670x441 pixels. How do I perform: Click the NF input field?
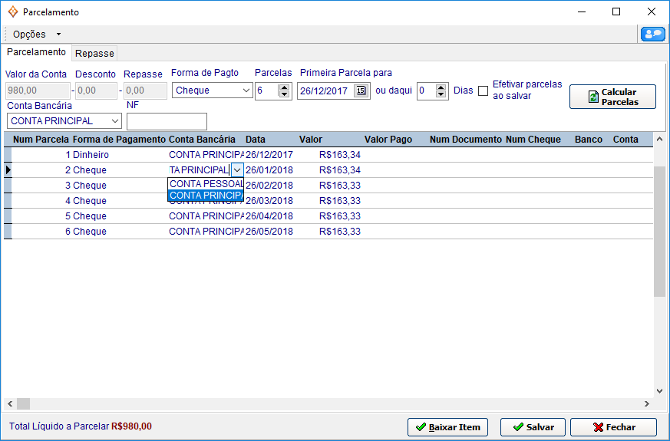coord(167,121)
